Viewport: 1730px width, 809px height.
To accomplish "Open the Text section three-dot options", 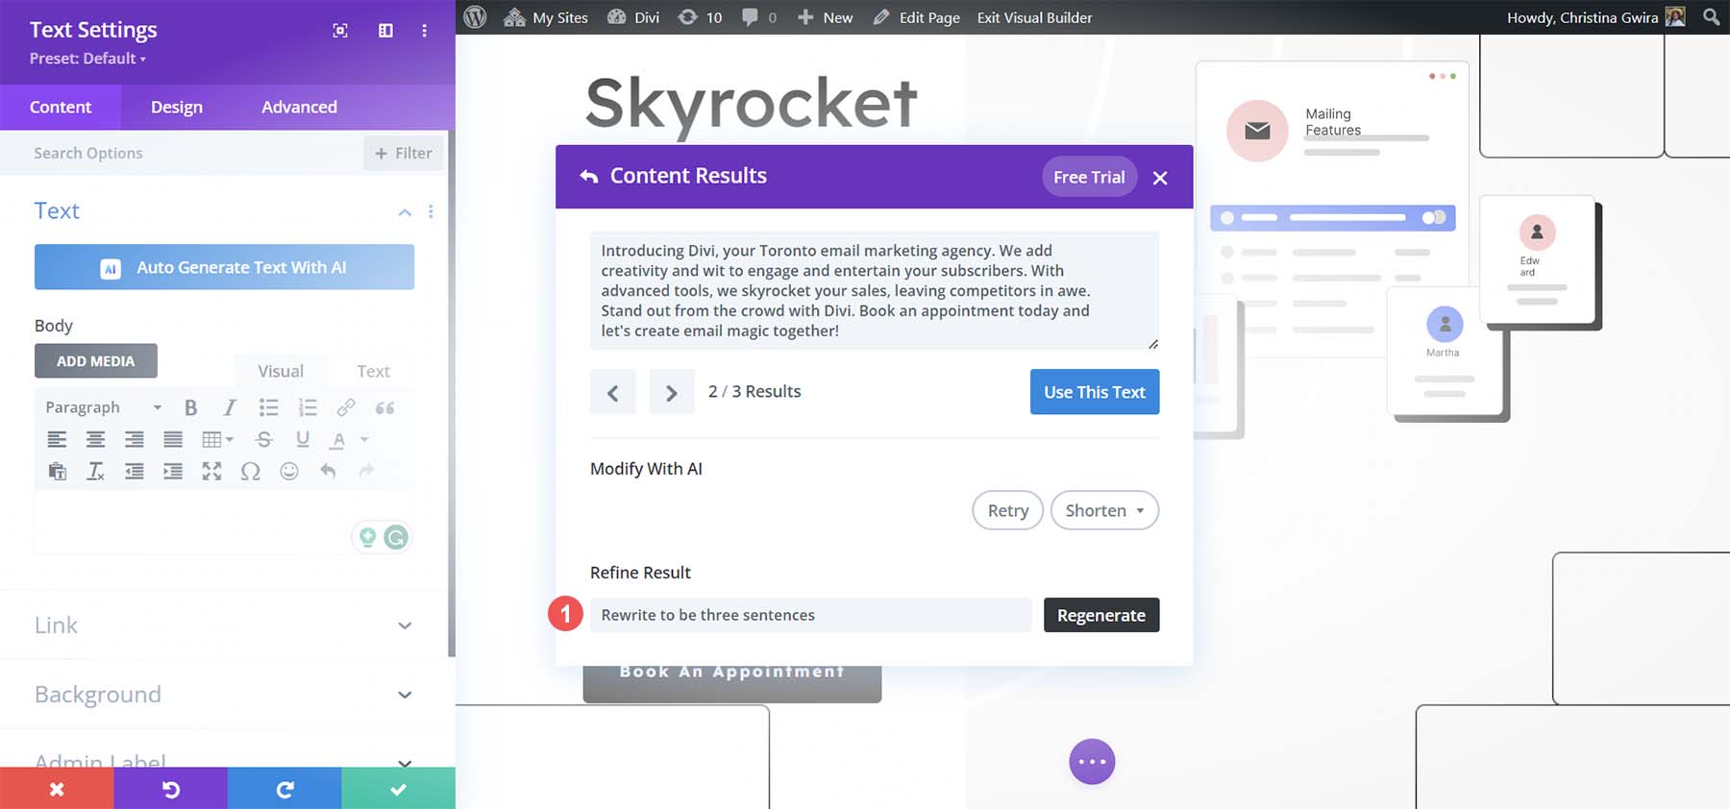I will coord(431,211).
